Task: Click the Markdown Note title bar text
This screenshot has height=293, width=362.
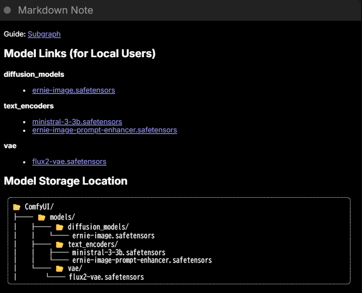Action: tap(55, 10)
